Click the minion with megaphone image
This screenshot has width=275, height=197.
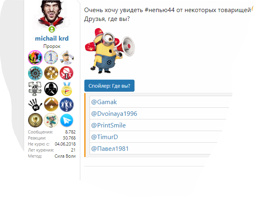[x=110, y=51]
